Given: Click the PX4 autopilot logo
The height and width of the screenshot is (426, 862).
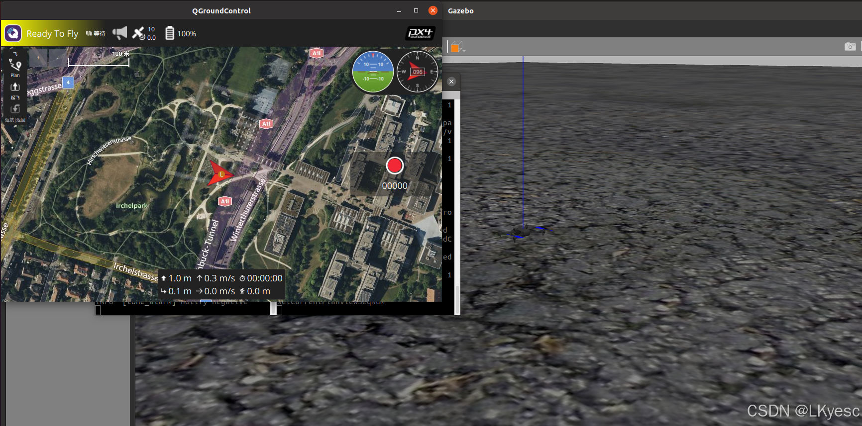Looking at the screenshot, I should (x=421, y=33).
